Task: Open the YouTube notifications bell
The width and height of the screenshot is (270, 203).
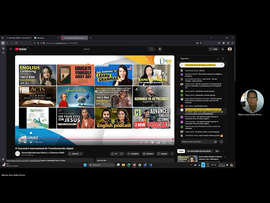Action: (x=222, y=49)
